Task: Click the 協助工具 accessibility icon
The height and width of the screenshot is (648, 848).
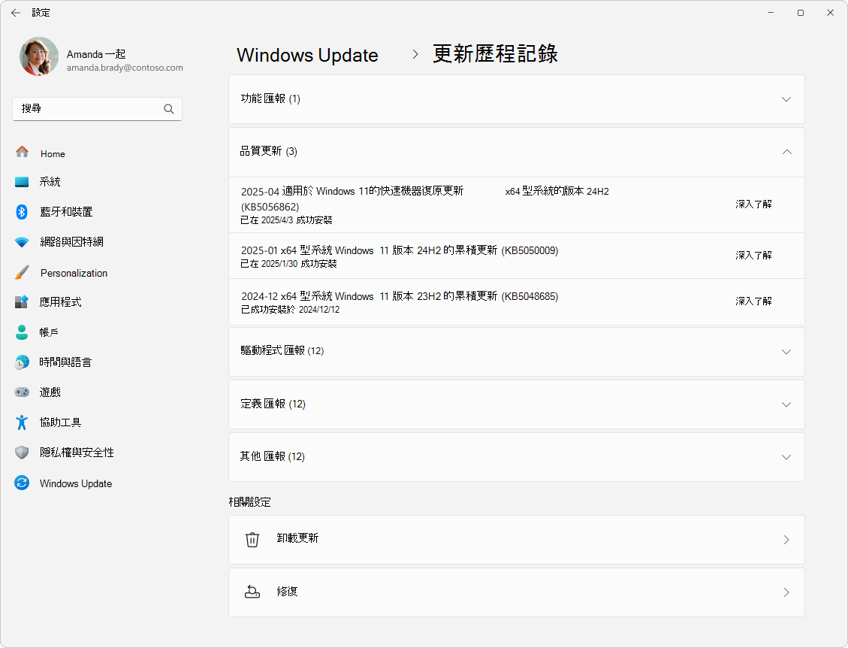Action: point(22,422)
